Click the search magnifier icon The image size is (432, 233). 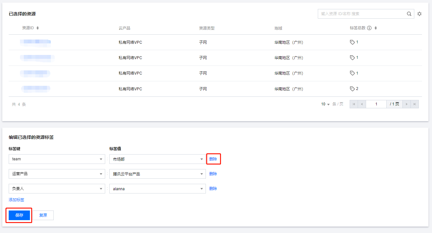[409, 14]
